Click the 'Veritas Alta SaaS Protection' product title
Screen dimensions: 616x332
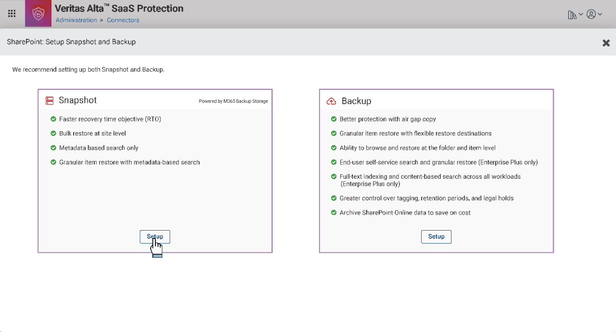[119, 9]
